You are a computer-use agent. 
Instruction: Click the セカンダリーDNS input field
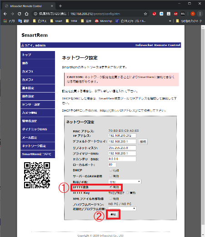[x=122, y=159]
